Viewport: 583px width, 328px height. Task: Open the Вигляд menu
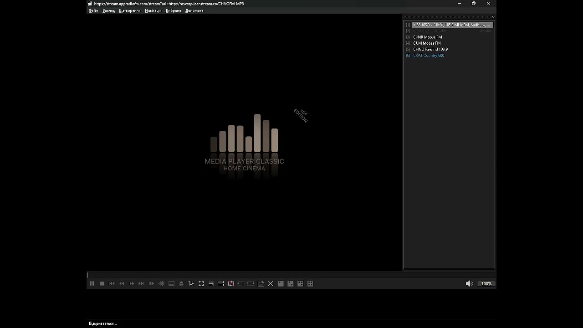(109, 10)
